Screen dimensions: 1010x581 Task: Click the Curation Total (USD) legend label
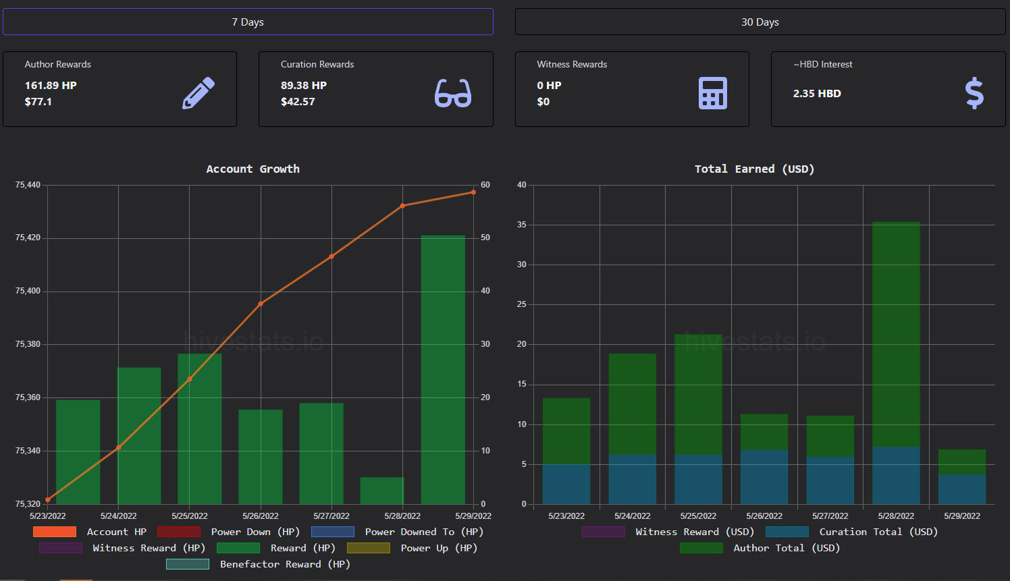coord(878,532)
